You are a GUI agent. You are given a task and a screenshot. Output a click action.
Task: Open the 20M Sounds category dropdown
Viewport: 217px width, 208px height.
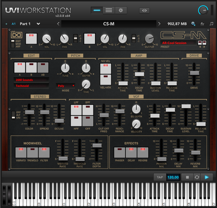31,80
